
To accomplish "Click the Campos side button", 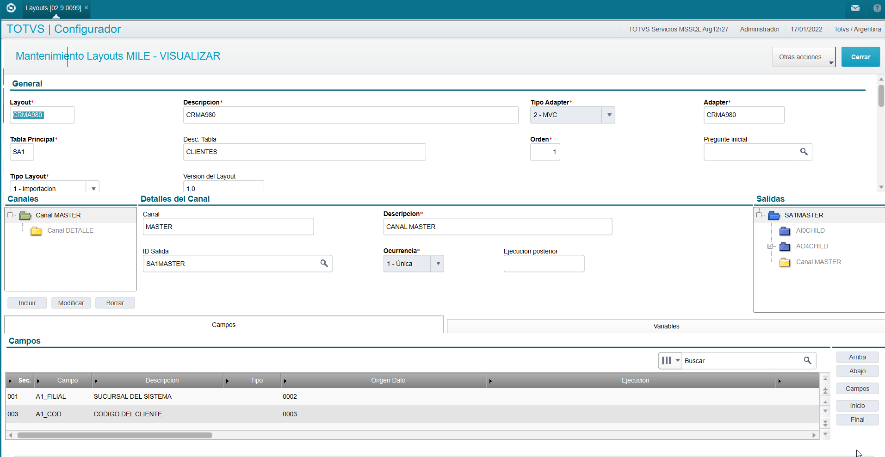I will coord(857,389).
